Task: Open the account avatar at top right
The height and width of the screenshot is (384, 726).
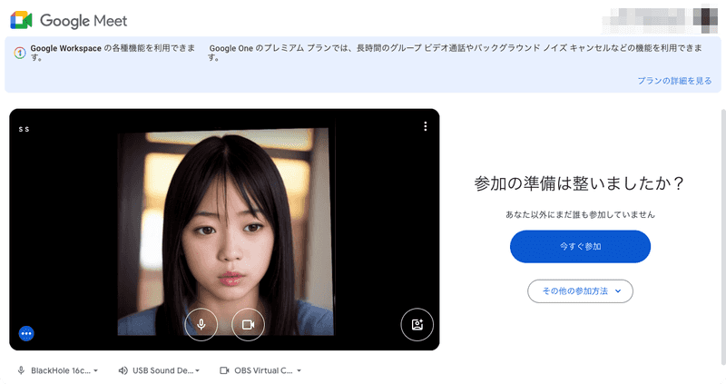Action: (x=706, y=18)
